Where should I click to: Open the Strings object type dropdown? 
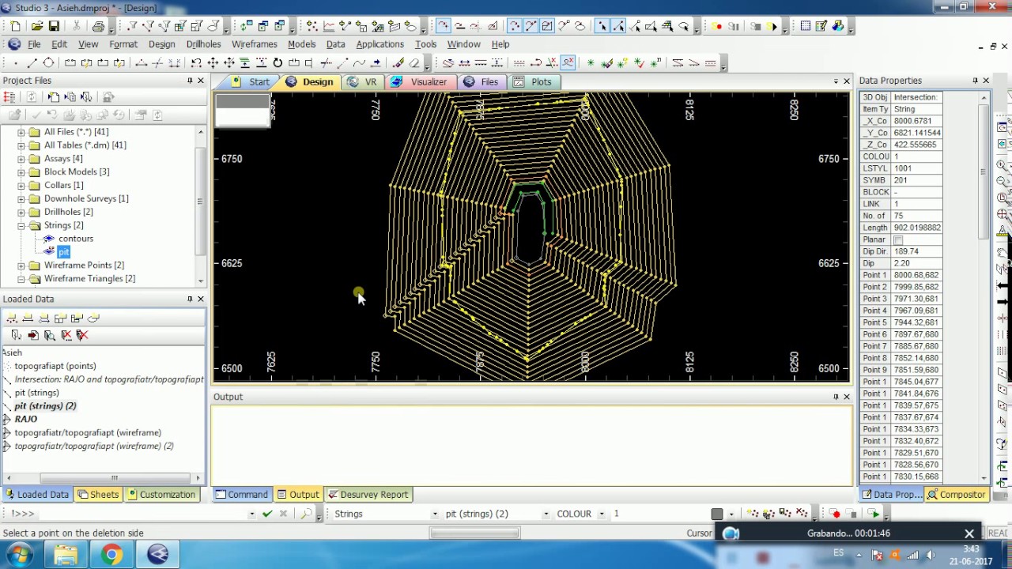click(x=434, y=514)
